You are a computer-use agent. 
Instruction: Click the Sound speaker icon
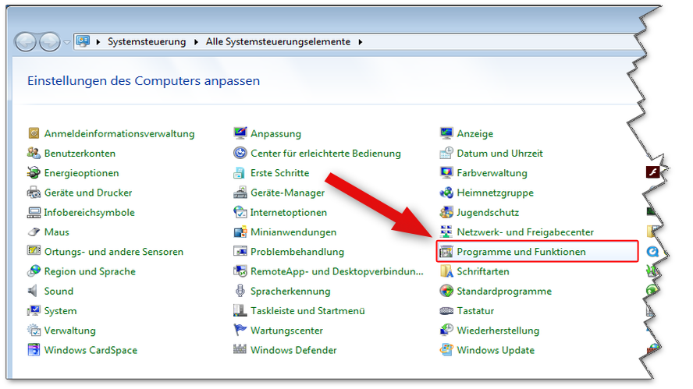pyautogui.click(x=33, y=291)
